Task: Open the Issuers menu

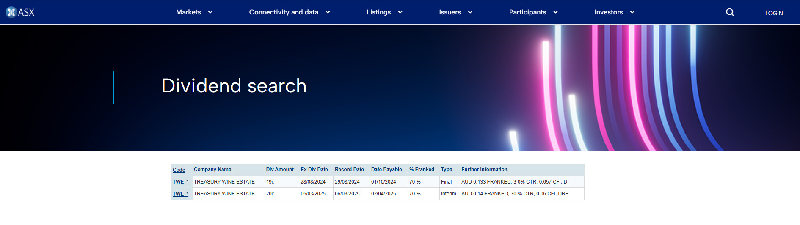Action: tap(450, 12)
